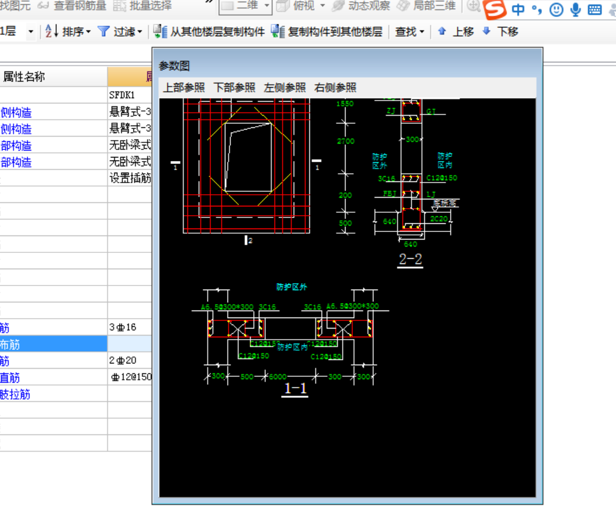Click the 直筋 property link
Screen dimensions: 616x514
[10, 378]
